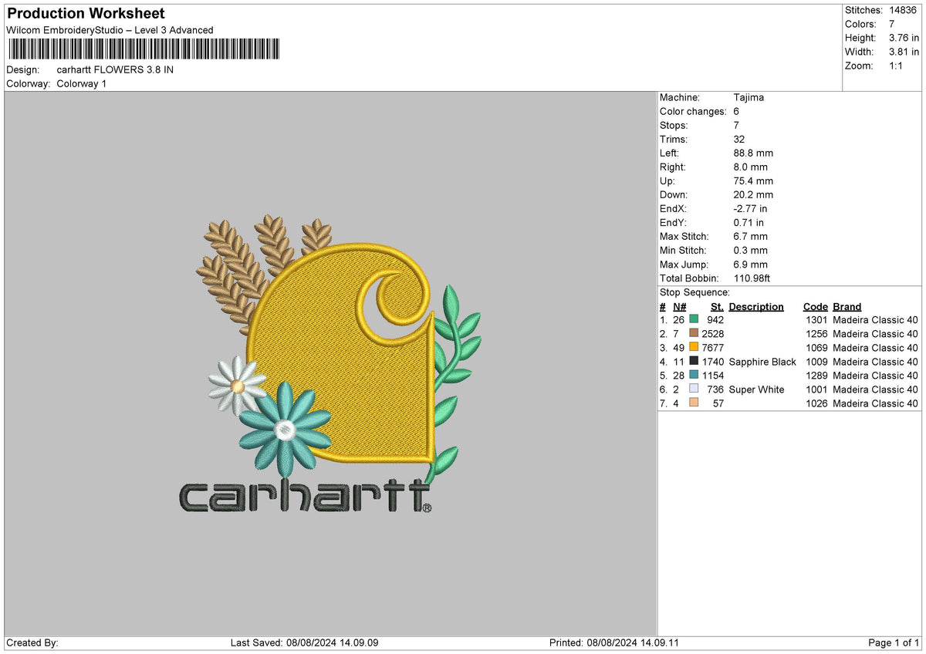Click 'Page 1 of 1' in footer
Image resolution: width=926 pixels, height=654 pixels.
pyautogui.click(x=894, y=642)
